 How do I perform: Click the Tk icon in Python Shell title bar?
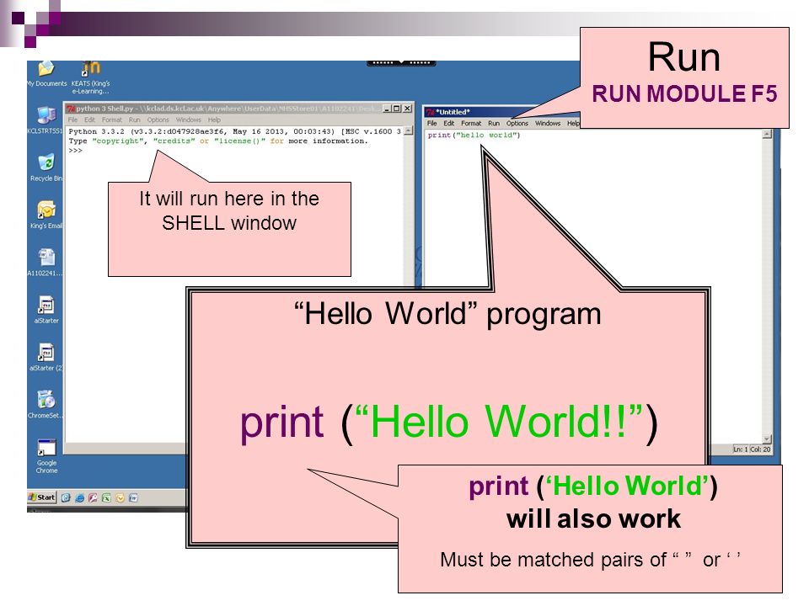[71, 109]
